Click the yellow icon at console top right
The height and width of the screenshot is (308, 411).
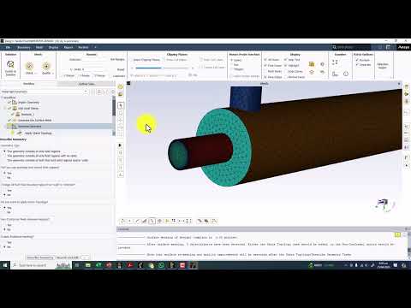point(397,234)
